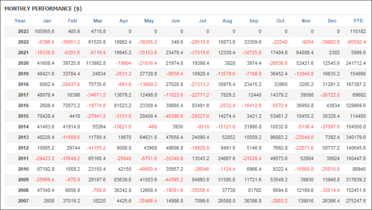Click the Aug column header

click(x=227, y=21)
